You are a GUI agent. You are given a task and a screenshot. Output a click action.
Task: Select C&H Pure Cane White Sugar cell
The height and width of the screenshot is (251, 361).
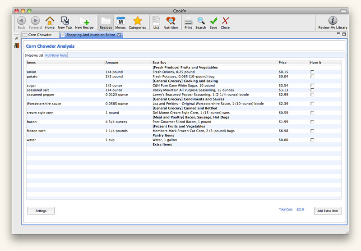tap(184, 86)
